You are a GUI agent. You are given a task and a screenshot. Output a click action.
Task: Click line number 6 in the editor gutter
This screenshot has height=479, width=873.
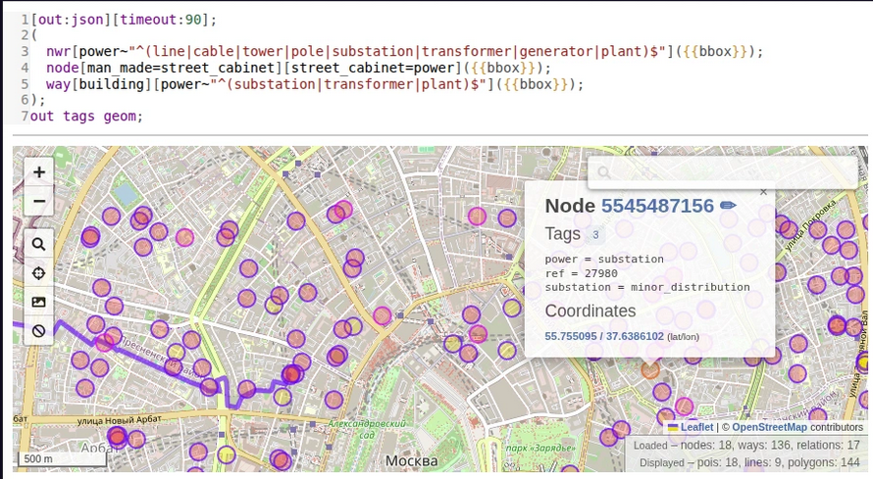point(25,100)
